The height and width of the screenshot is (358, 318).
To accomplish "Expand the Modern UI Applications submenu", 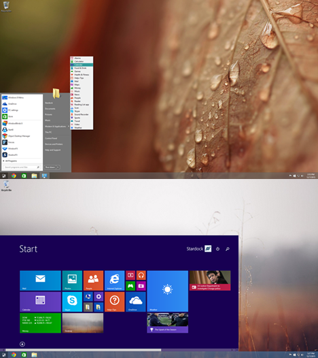I will [57, 127].
